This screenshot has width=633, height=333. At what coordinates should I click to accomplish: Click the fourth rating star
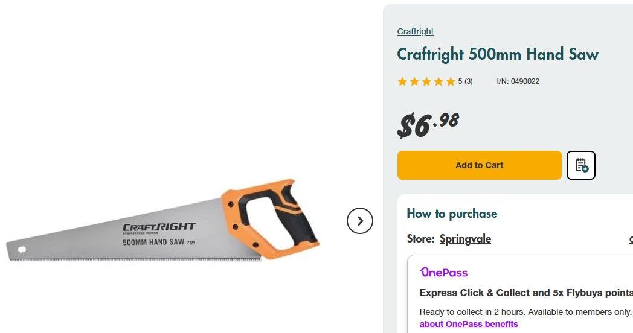439,81
